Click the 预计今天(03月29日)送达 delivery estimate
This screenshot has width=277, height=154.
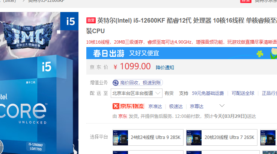(x=230, y=116)
